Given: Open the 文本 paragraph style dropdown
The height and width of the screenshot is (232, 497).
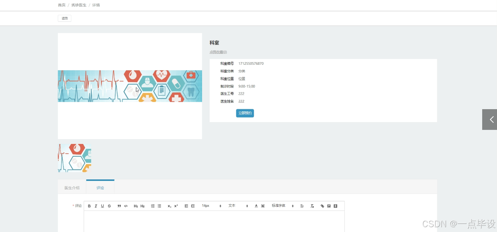Looking at the screenshot, I should pos(238,206).
